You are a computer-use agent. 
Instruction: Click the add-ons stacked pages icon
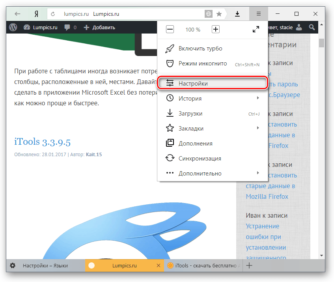(x=170, y=143)
